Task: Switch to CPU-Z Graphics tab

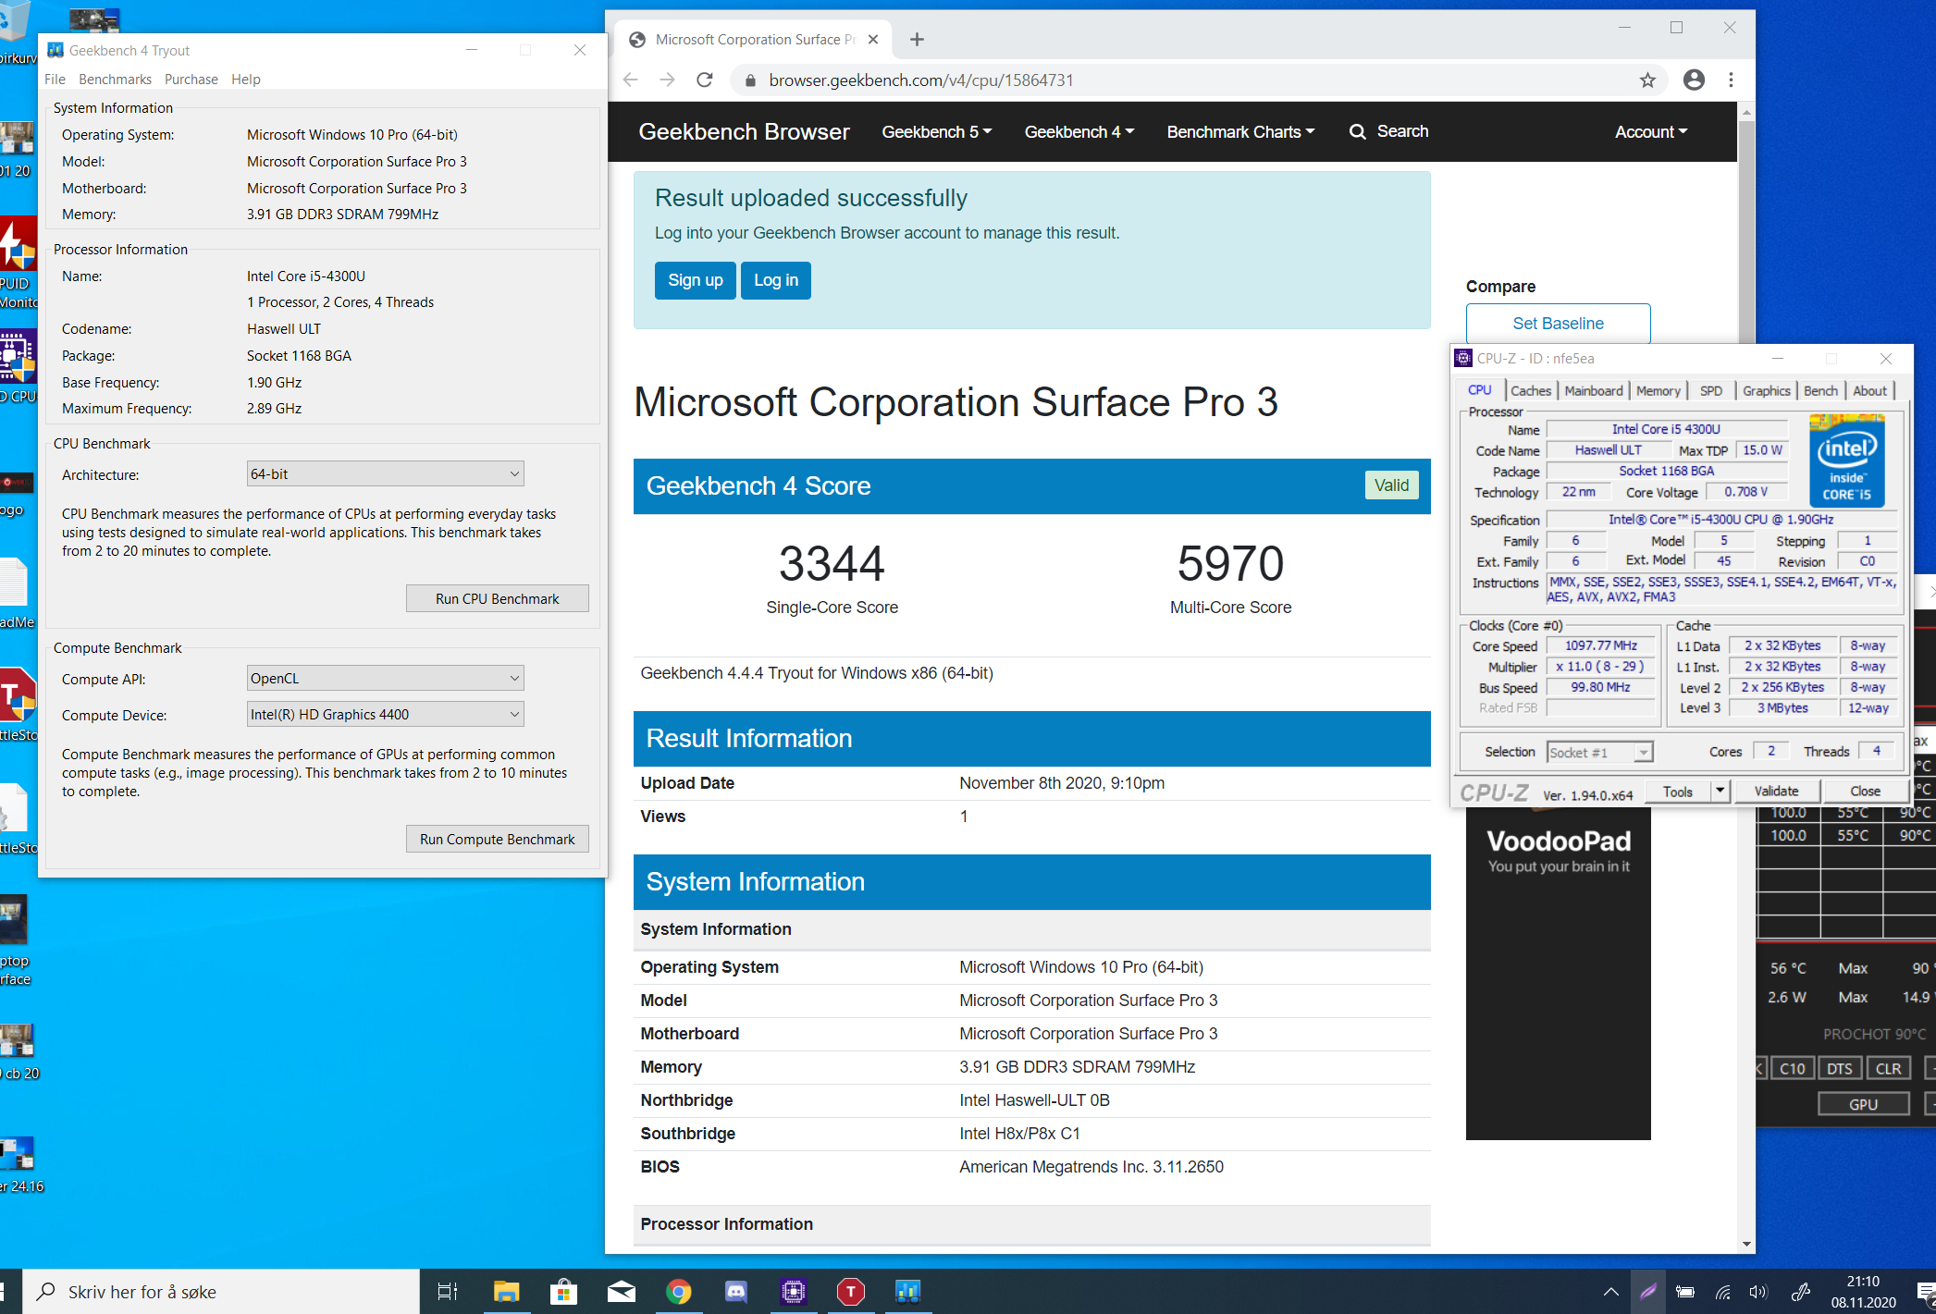Action: point(1767,391)
